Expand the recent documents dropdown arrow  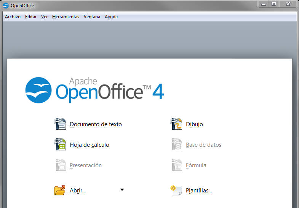122,189
